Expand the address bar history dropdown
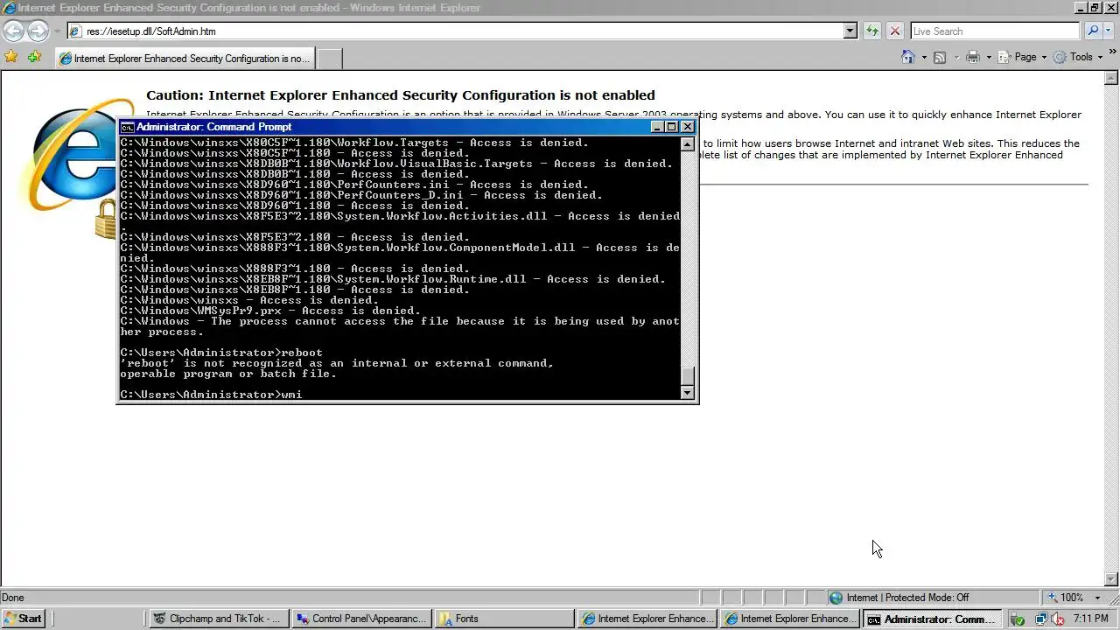 point(850,31)
